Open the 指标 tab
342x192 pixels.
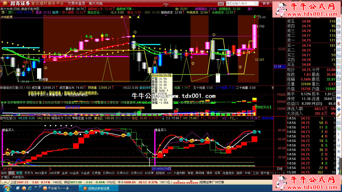click(4, 173)
